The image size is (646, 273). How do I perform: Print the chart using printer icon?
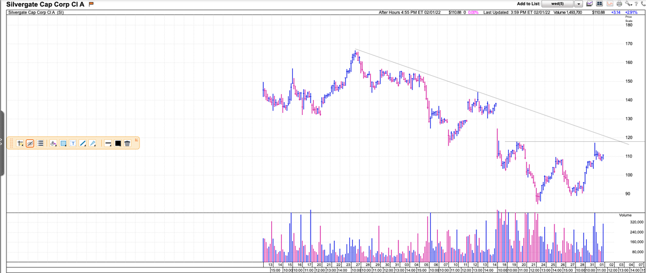[620, 4]
